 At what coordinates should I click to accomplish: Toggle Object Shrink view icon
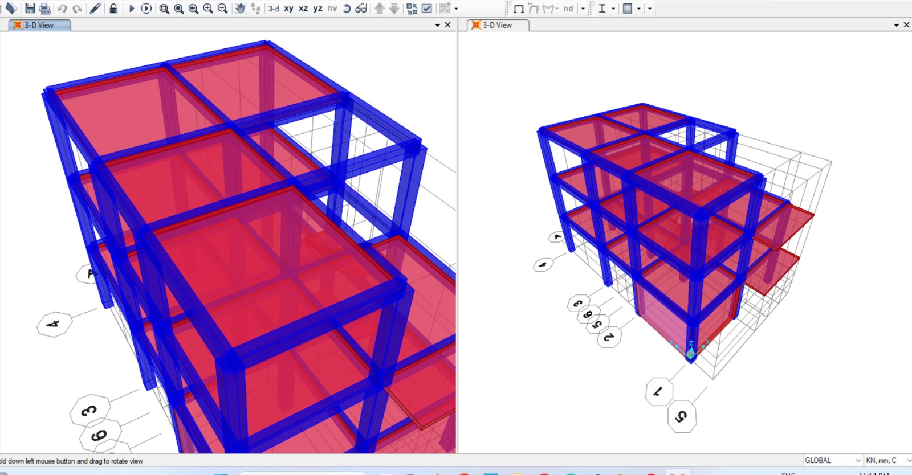[x=412, y=9]
